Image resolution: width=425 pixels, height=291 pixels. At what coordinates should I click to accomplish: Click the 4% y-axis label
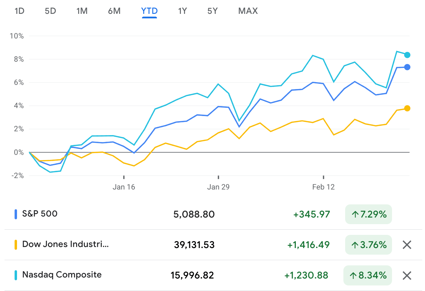click(x=18, y=106)
